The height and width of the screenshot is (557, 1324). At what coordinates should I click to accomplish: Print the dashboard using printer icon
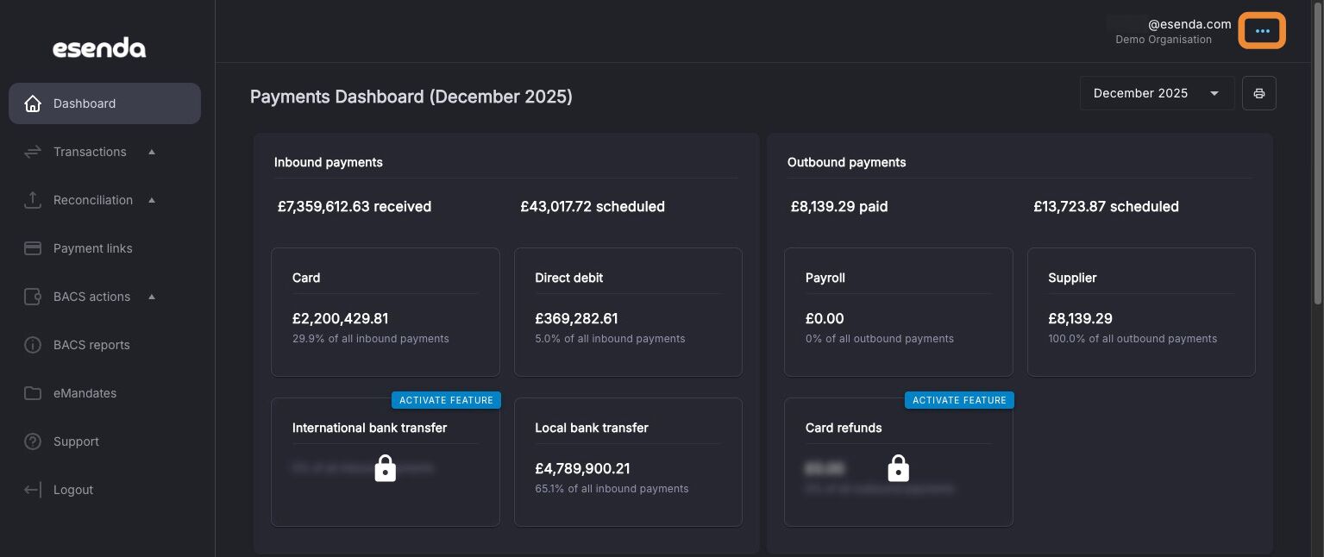click(1259, 93)
